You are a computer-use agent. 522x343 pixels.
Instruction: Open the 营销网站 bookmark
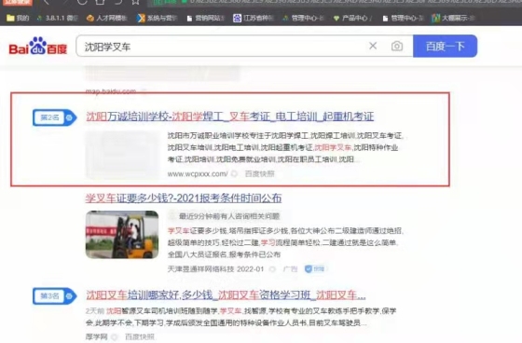coord(206,18)
